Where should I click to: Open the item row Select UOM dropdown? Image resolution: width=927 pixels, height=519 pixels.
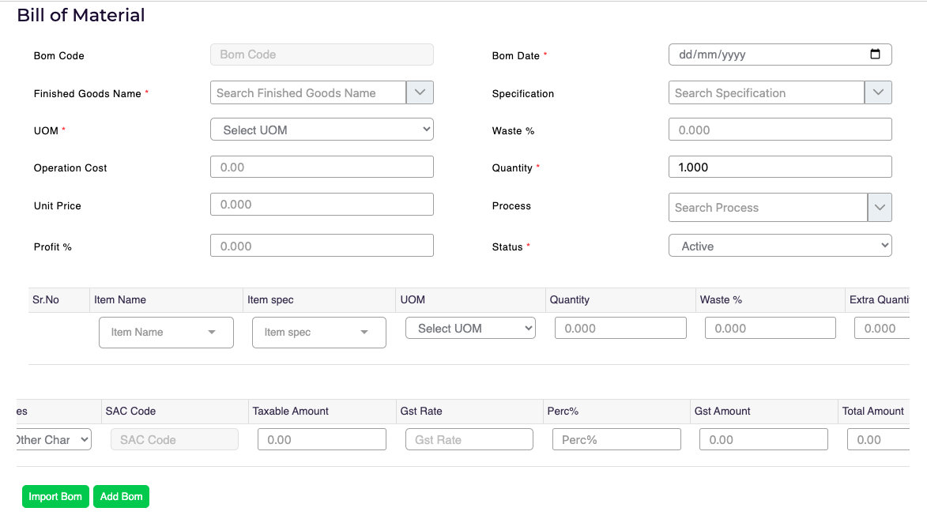pos(470,329)
